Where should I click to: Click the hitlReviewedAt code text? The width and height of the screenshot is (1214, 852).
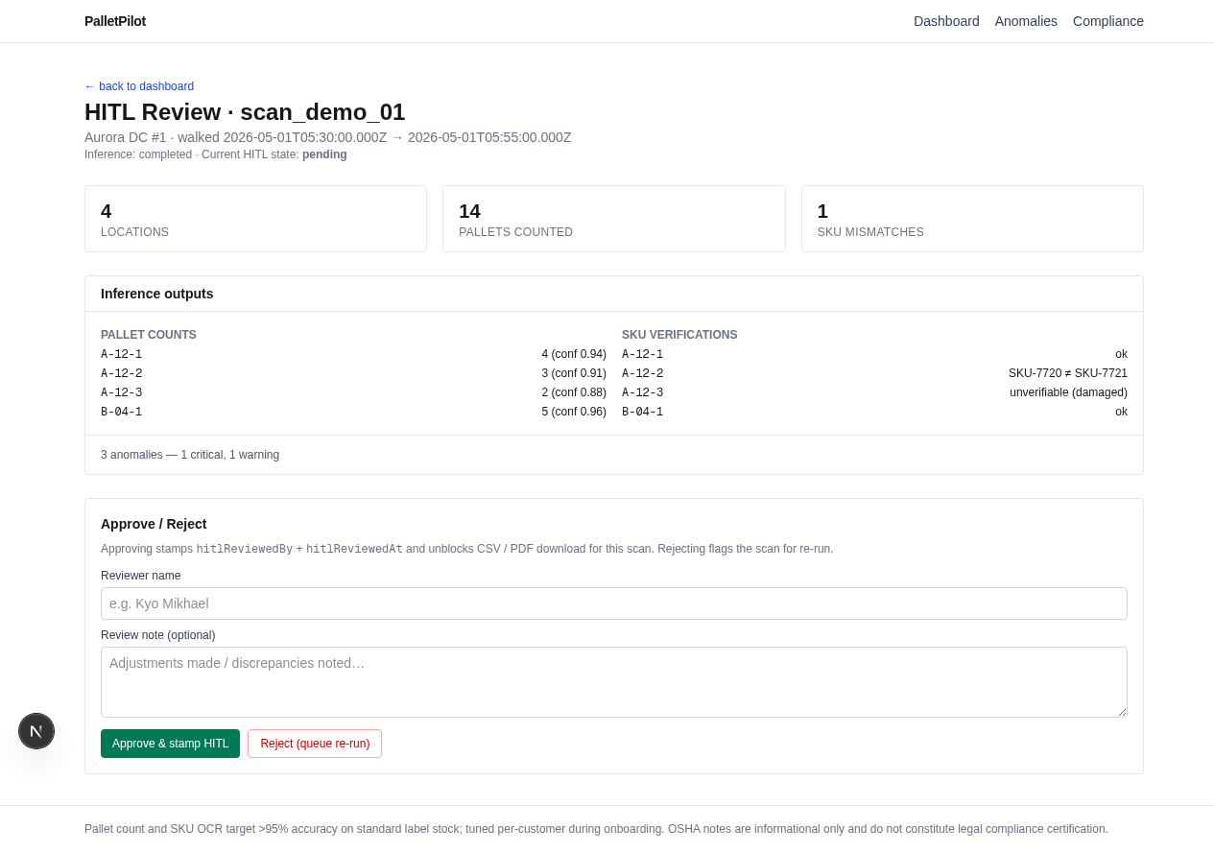click(354, 549)
